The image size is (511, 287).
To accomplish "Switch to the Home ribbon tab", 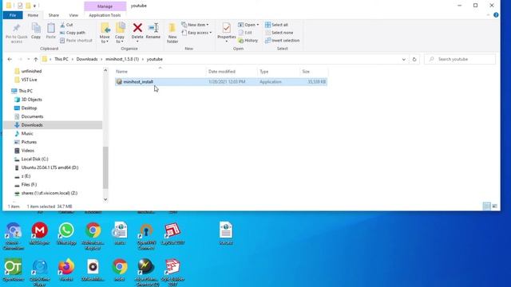I will [33, 15].
